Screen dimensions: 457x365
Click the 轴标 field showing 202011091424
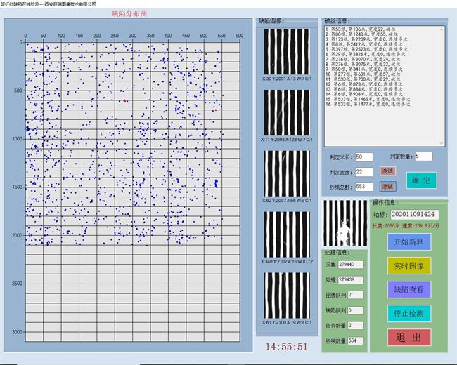point(413,214)
